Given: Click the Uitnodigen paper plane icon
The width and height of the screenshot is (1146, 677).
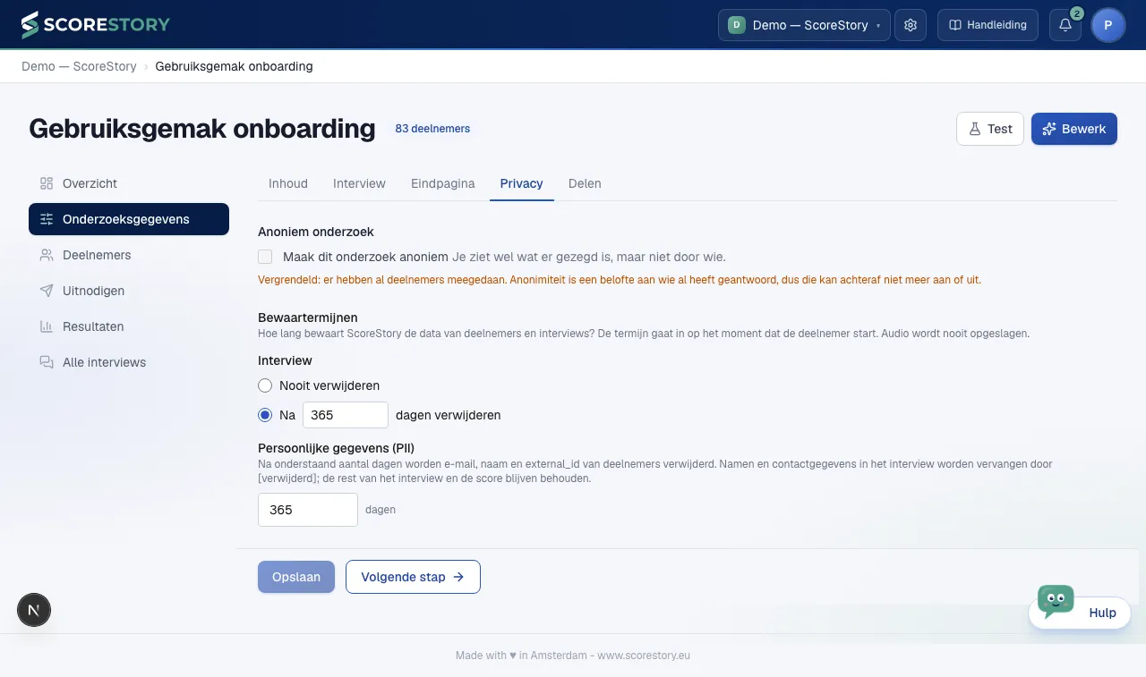Looking at the screenshot, I should (x=47, y=291).
